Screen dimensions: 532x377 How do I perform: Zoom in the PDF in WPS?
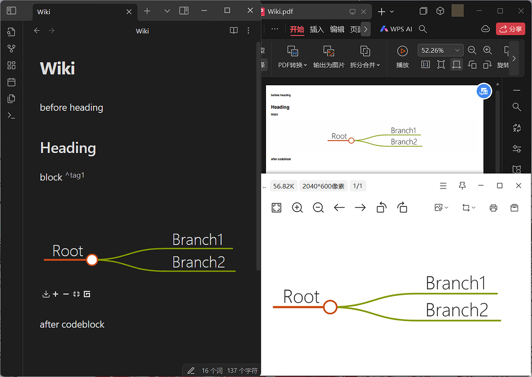click(488, 50)
